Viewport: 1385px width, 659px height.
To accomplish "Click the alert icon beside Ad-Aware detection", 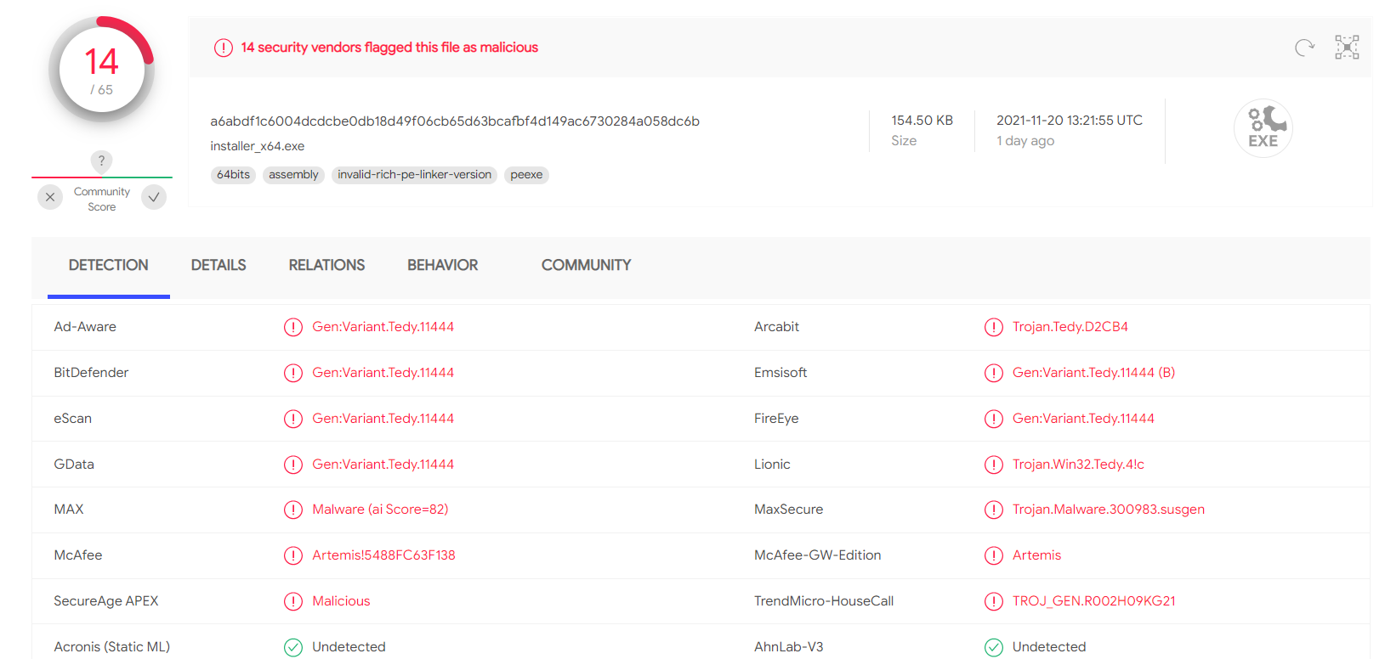I will click(x=293, y=327).
